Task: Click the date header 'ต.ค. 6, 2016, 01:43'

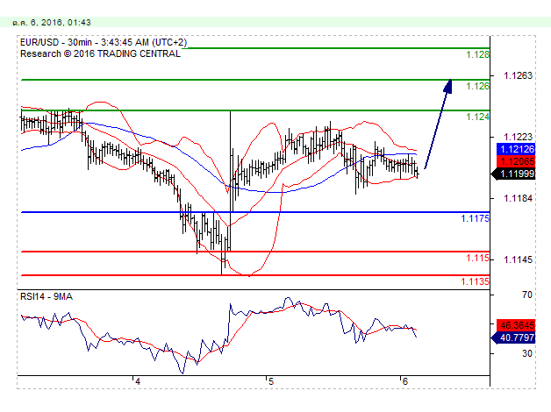Action: pyautogui.click(x=52, y=23)
